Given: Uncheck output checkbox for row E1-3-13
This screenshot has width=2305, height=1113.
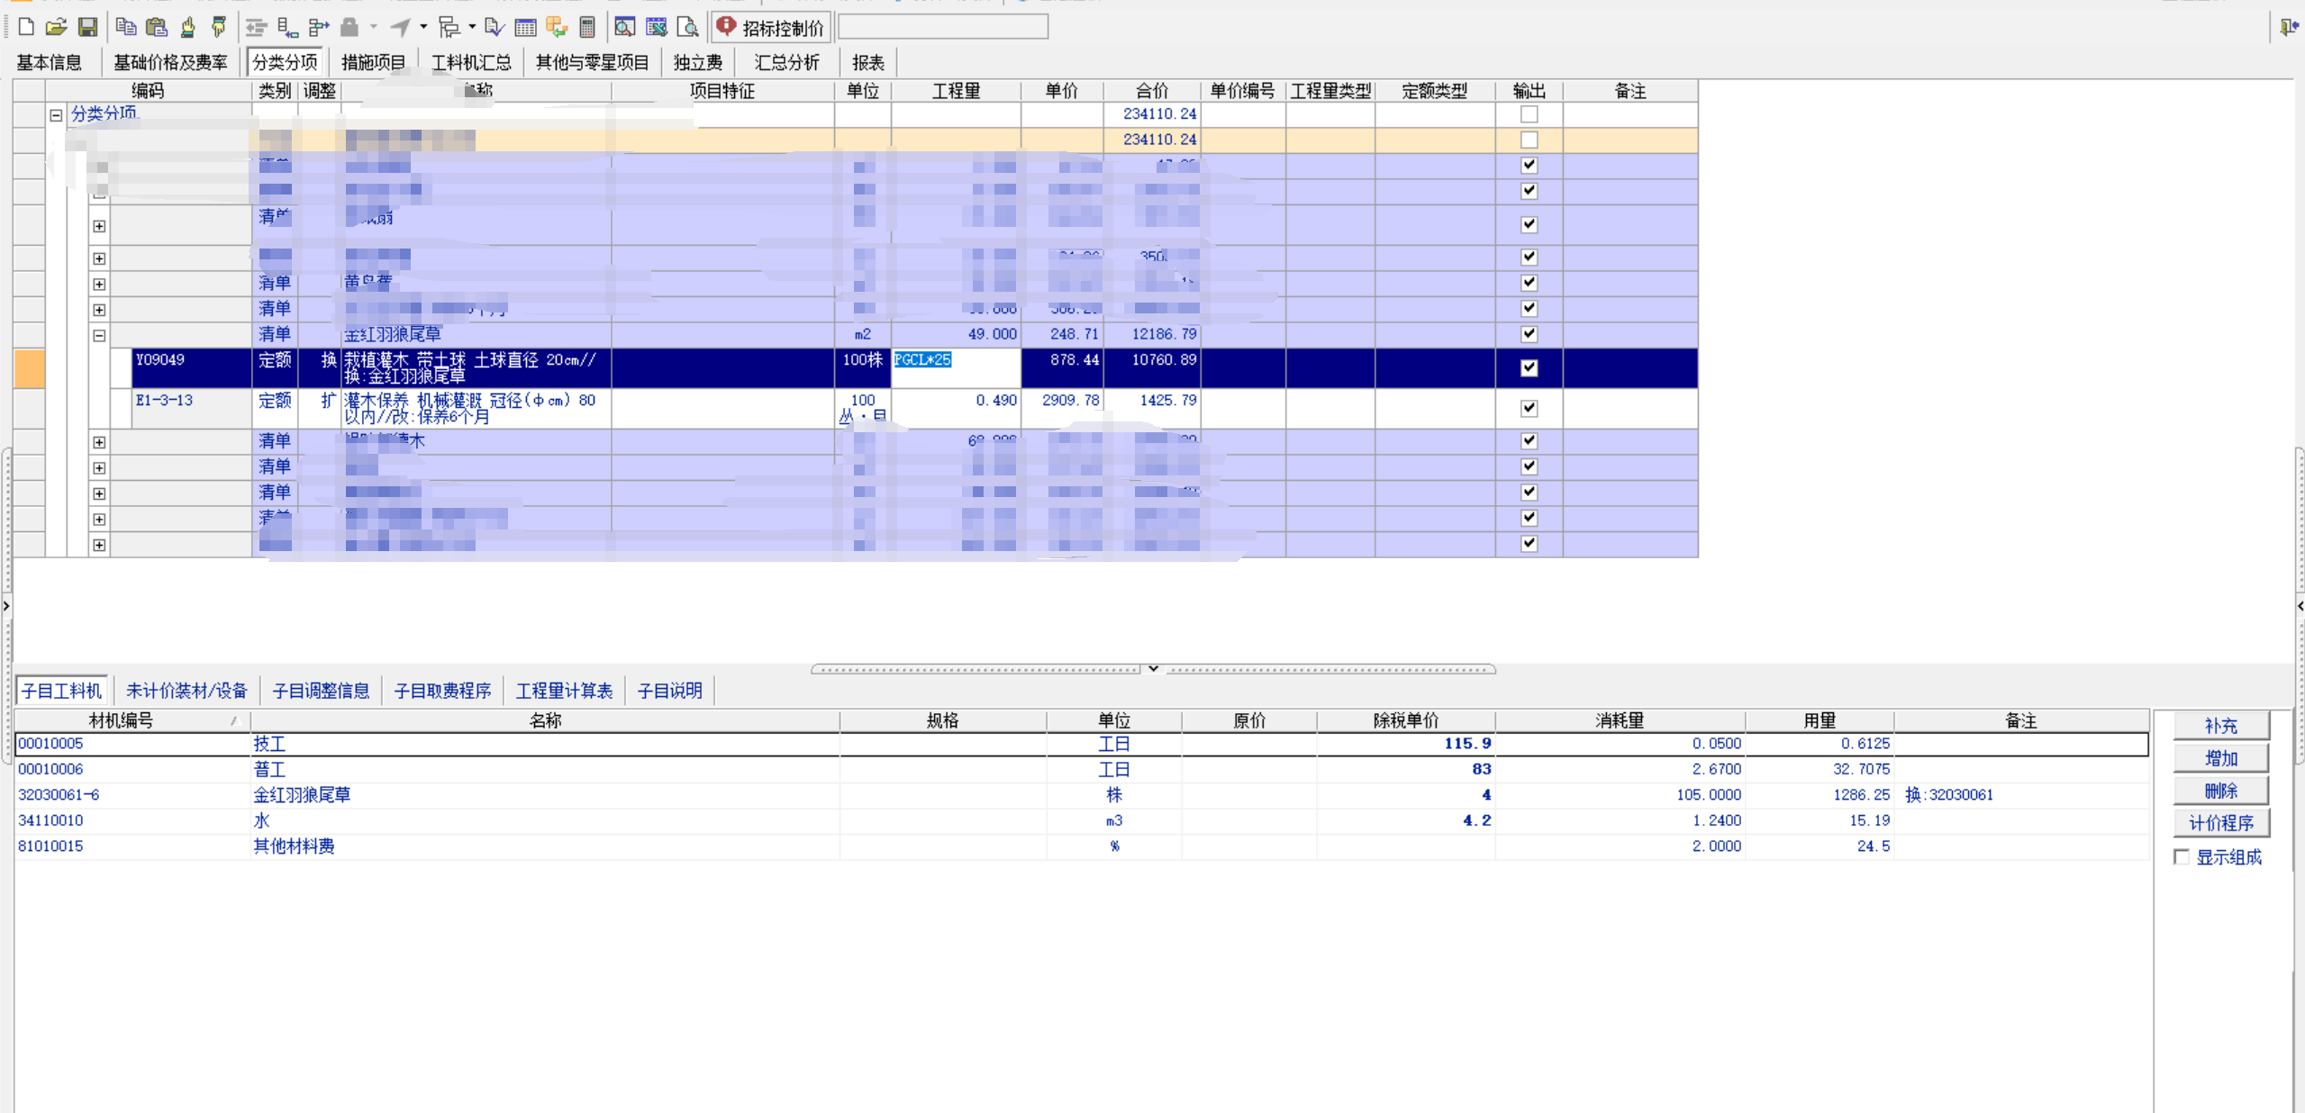Looking at the screenshot, I should (1529, 408).
